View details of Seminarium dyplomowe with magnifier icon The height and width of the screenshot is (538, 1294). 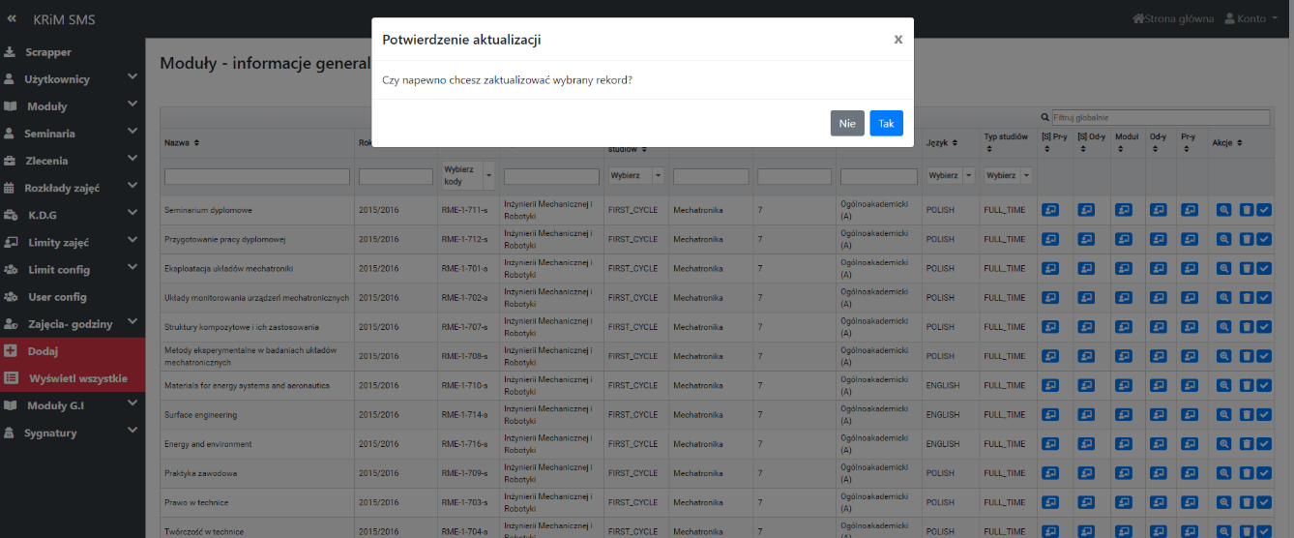click(1223, 210)
